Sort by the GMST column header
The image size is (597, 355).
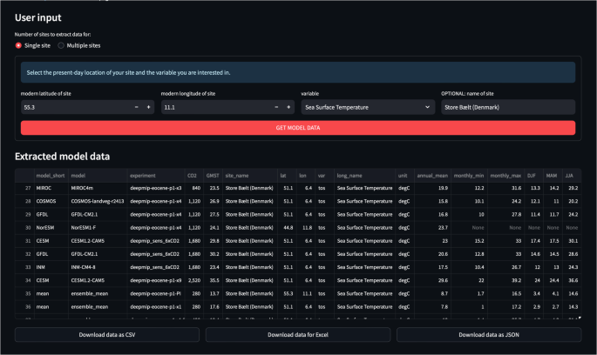point(213,176)
